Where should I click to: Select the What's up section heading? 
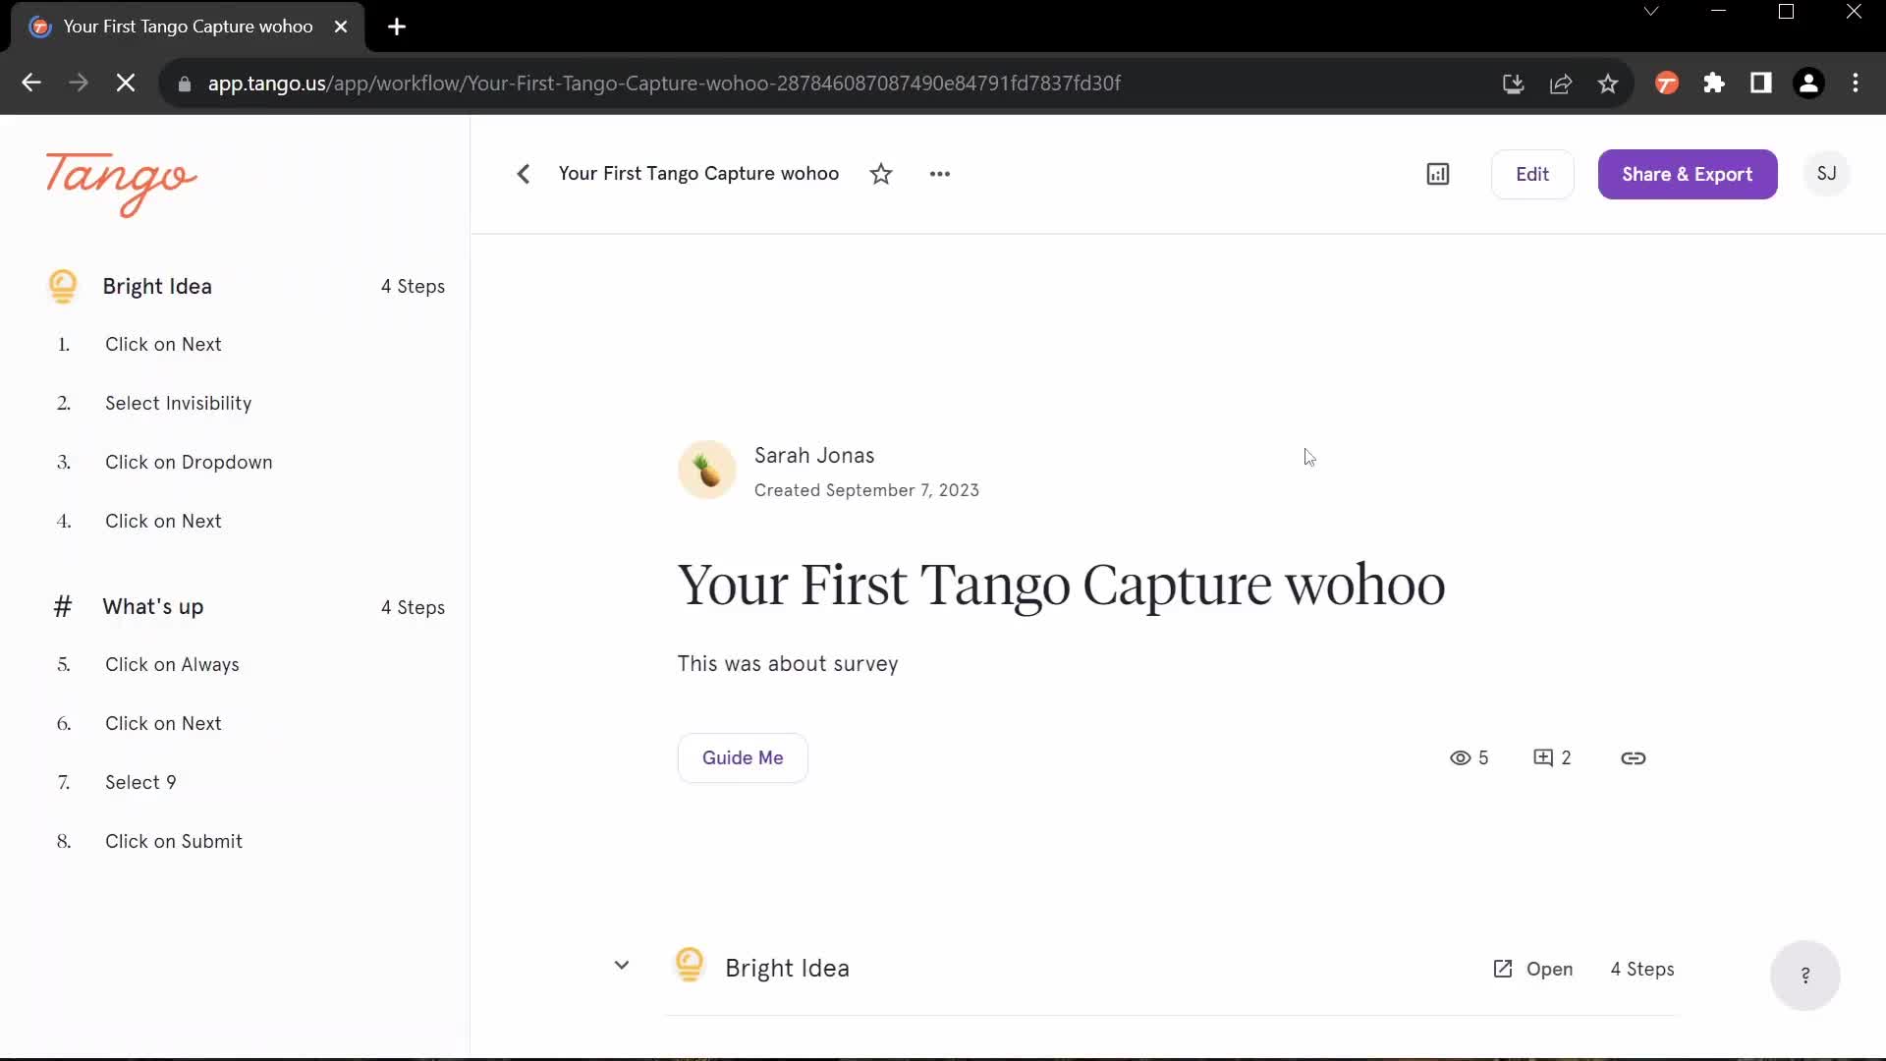click(153, 606)
